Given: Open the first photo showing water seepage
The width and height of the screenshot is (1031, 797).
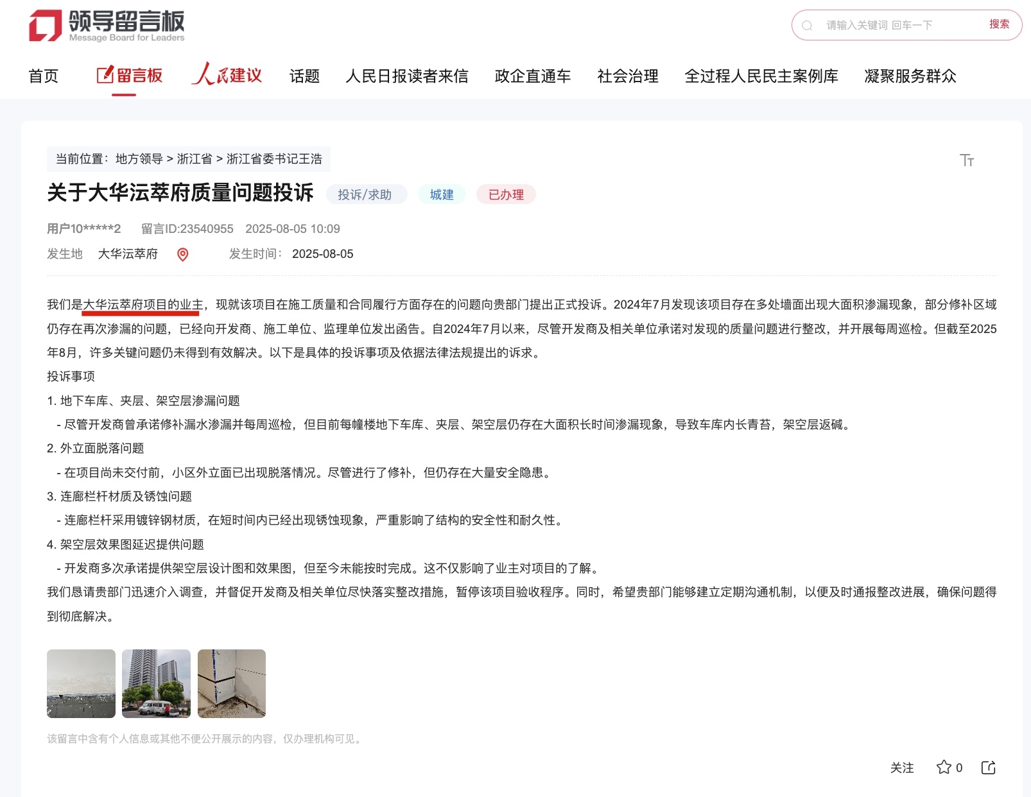Looking at the screenshot, I should click(x=81, y=683).
